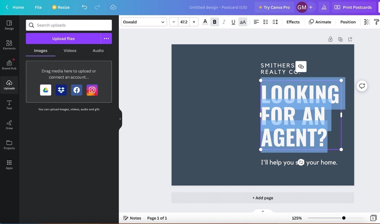Open the Elements panel
380x224 pixels.
click(x=9, y=45)
